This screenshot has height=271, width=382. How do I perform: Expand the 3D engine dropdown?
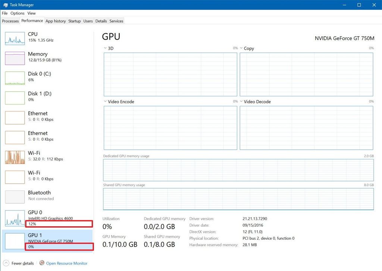[105, 48]
